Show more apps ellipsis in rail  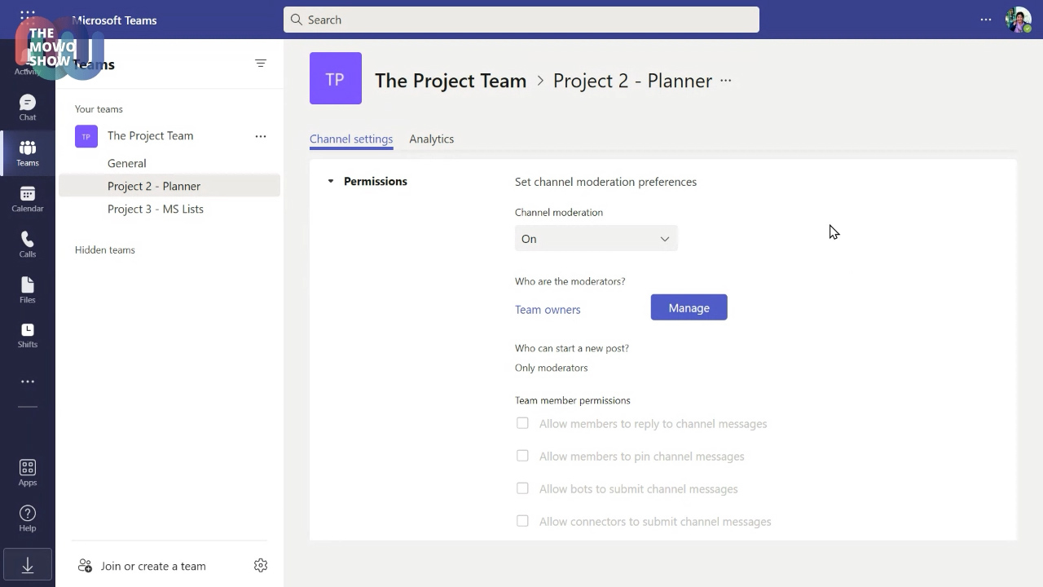(x=28, y=382)
